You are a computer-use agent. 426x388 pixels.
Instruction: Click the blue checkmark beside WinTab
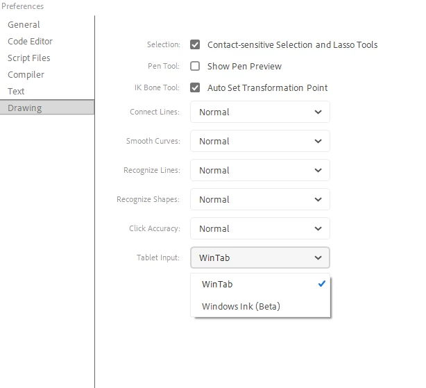321,284
